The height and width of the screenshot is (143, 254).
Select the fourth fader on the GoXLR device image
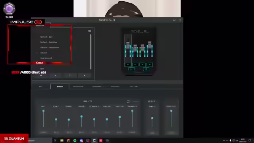(x=150, y=45)
